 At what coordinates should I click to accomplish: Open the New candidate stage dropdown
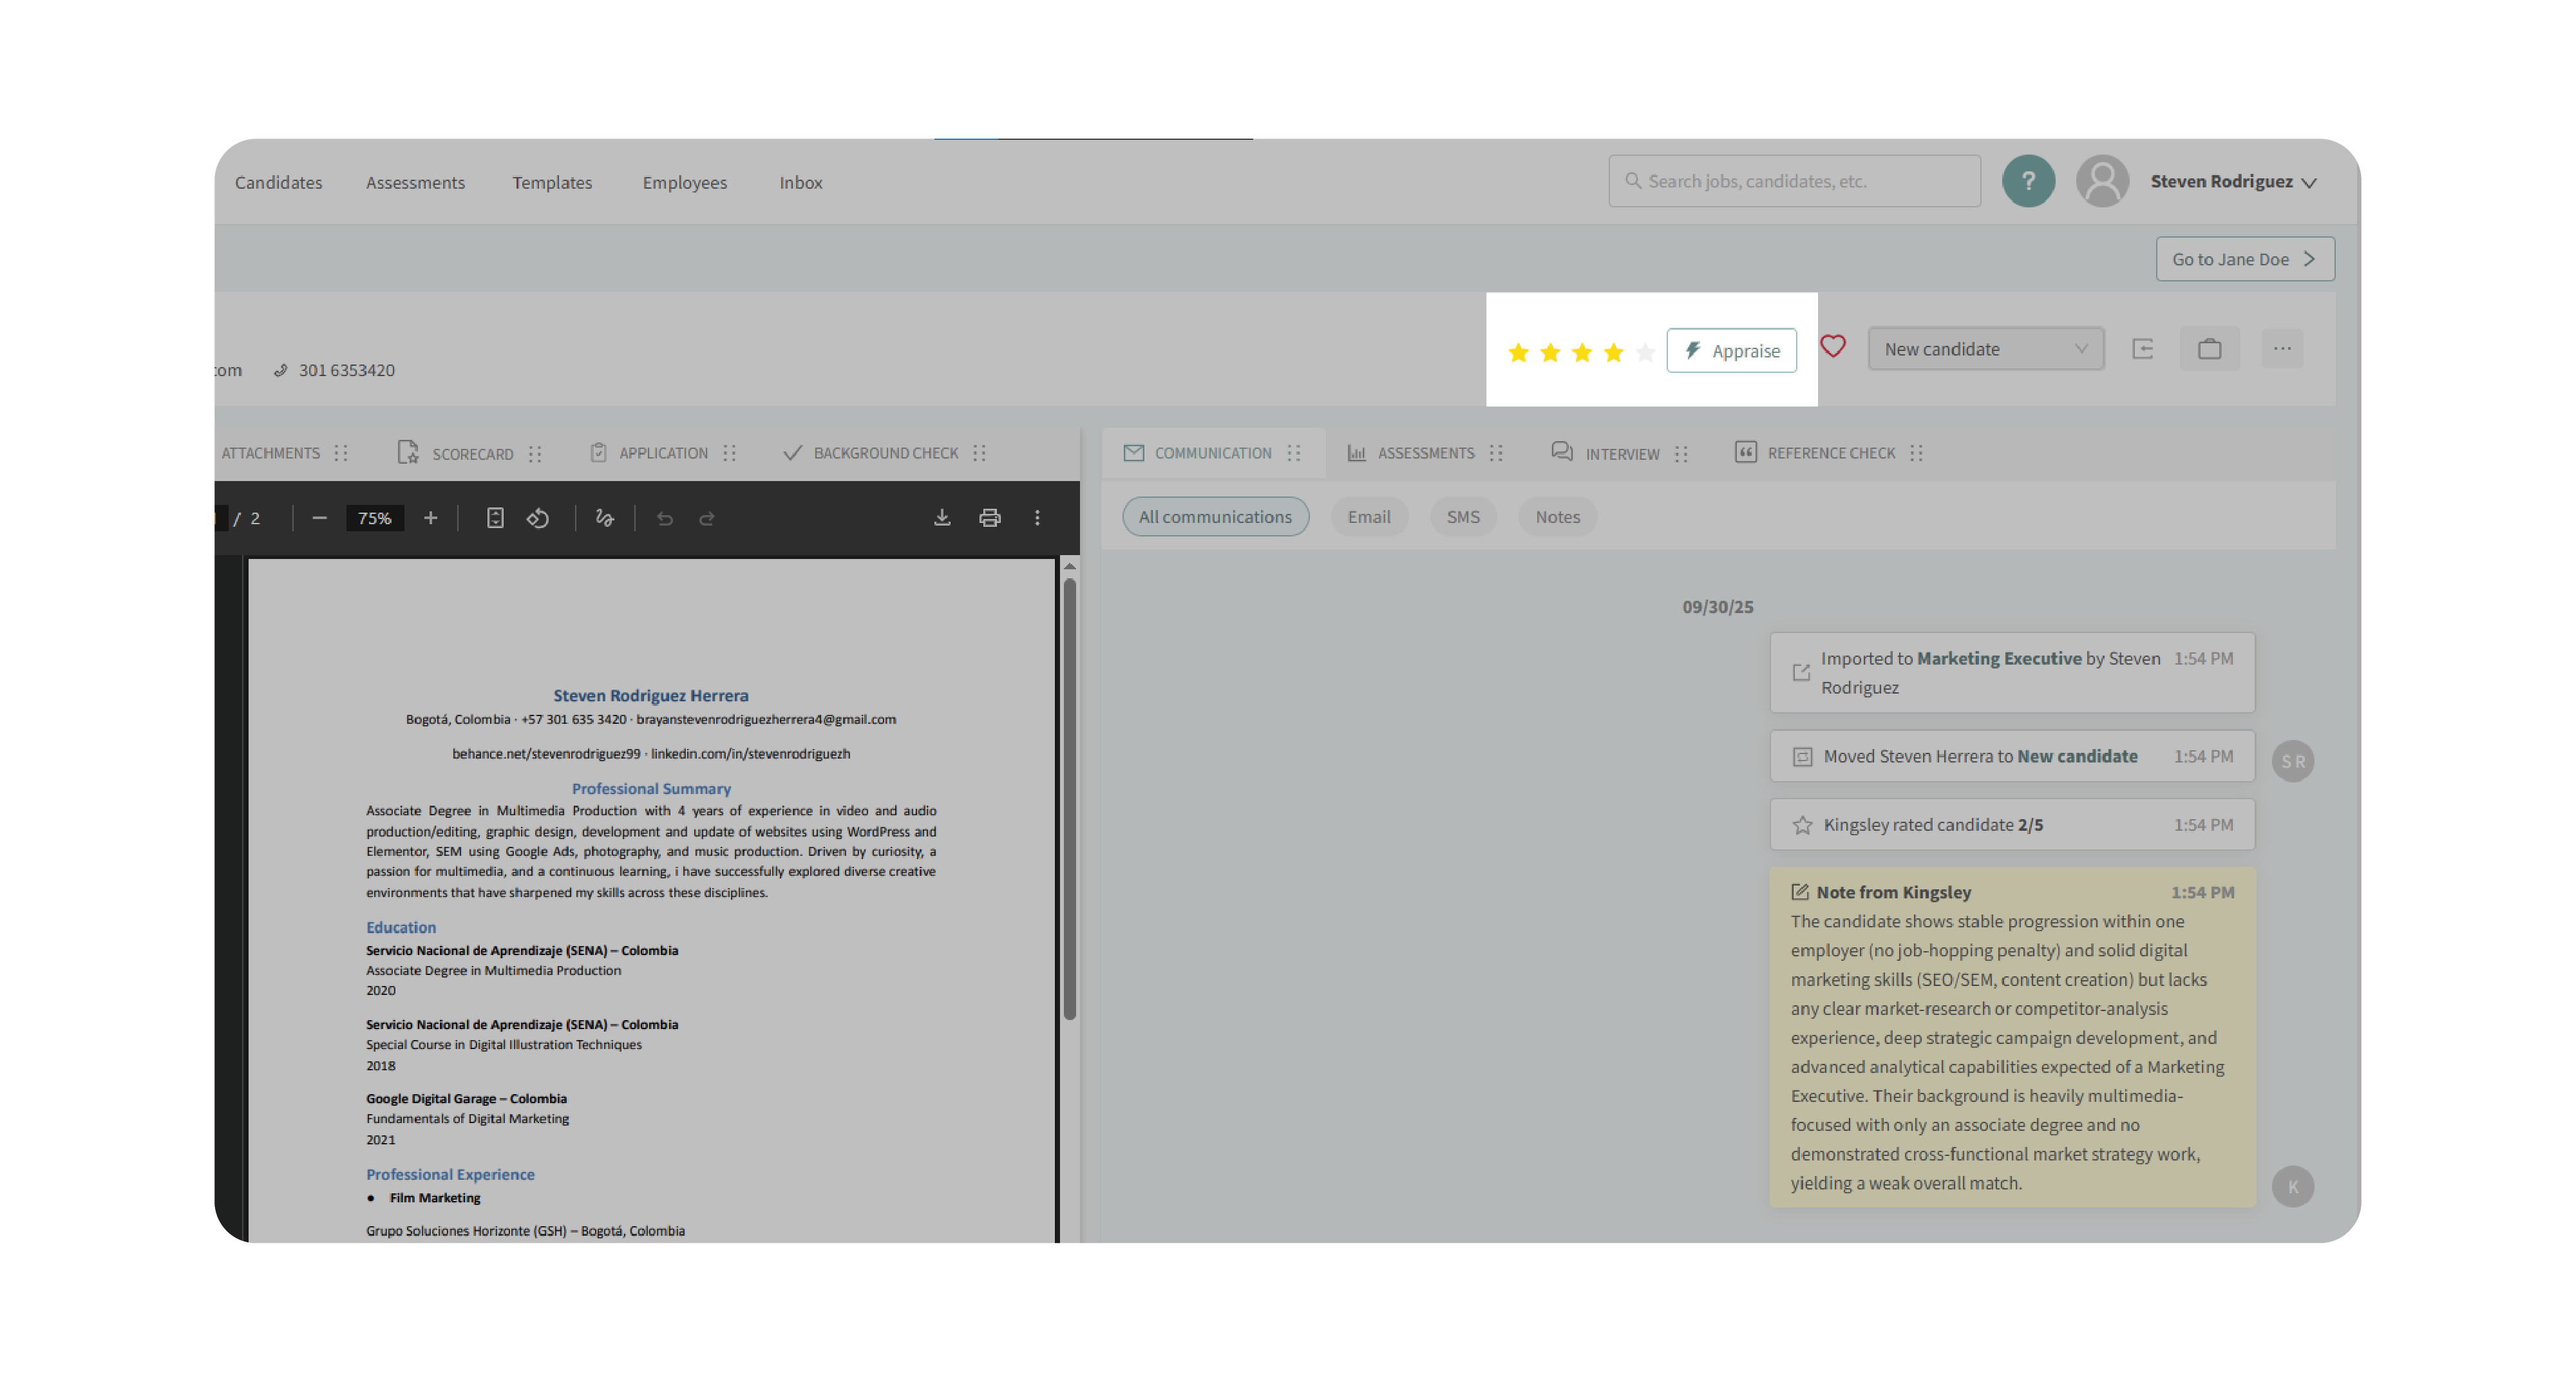[1985, 349]
